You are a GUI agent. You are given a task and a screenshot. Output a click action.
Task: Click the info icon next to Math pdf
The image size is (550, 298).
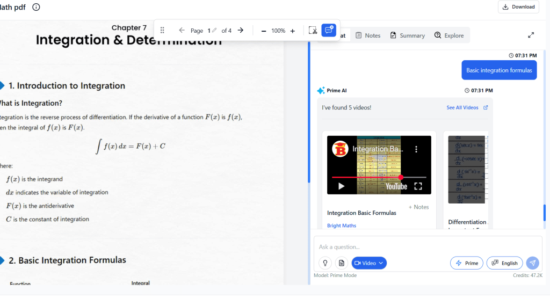point(36,7)
